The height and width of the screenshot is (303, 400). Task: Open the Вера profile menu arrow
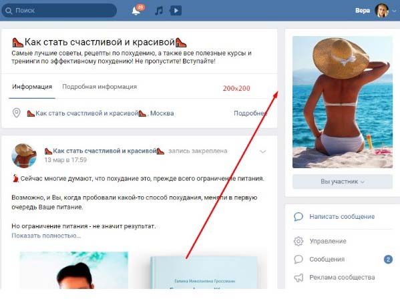(395, 11)
